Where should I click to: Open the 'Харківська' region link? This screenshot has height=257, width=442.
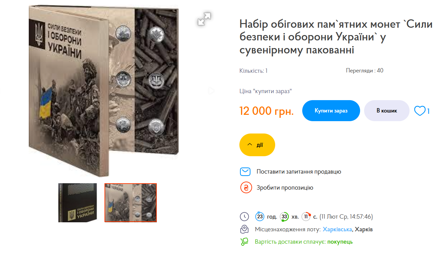tap(337, 230)
